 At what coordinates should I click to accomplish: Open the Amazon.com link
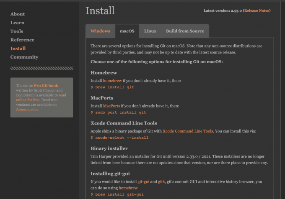click(27, 109)
